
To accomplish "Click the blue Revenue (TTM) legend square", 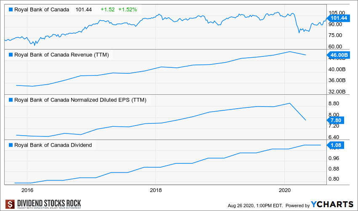I will 11,55.
